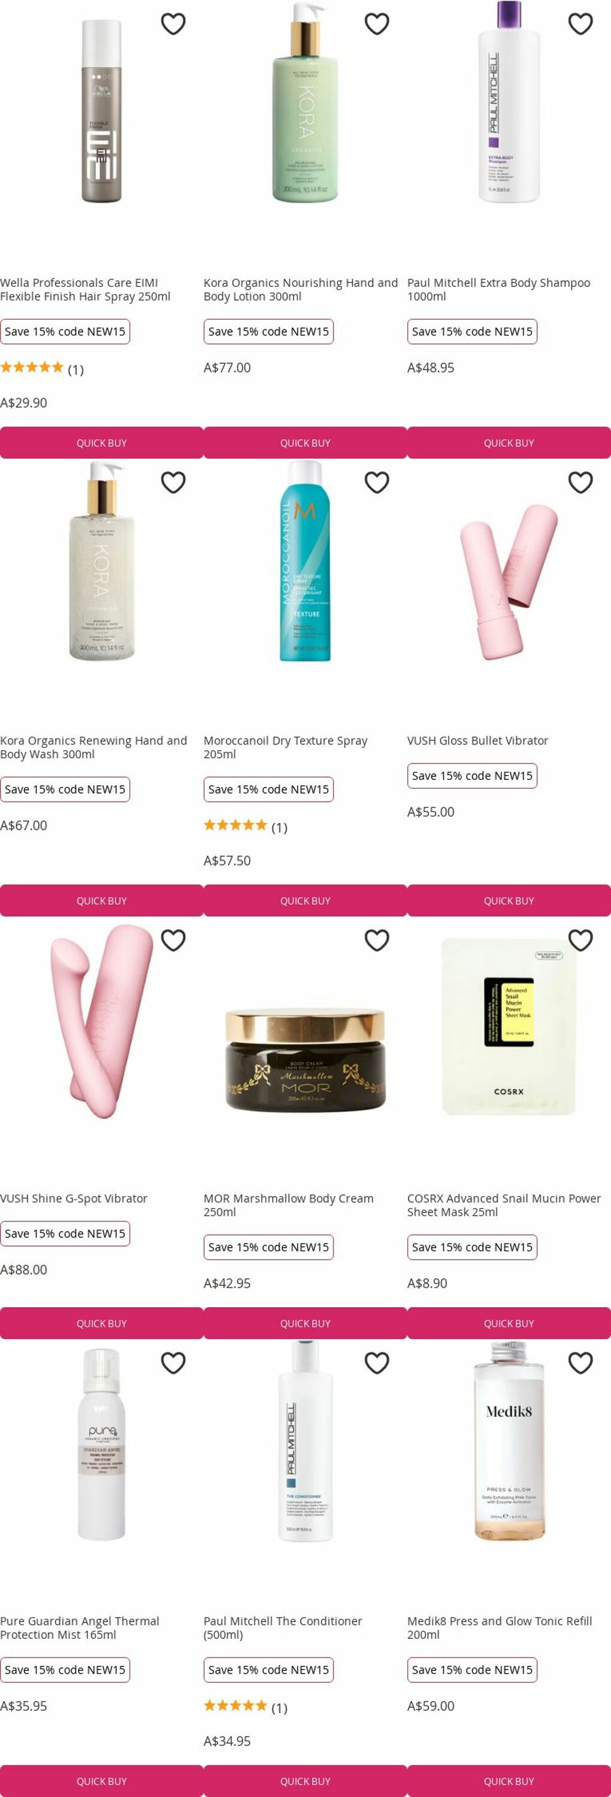Open star rating reviews for Wella Hair Spray
611x1797 pixels.
point(42,368)
